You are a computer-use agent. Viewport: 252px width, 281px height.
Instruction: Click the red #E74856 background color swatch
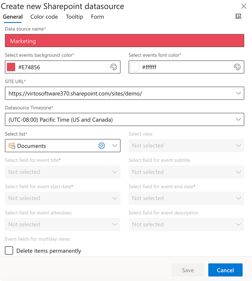(x=11, y=67)
